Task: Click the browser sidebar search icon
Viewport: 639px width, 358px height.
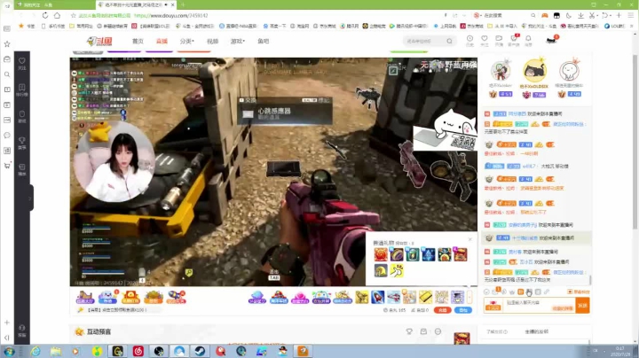Action: [7, 74]
